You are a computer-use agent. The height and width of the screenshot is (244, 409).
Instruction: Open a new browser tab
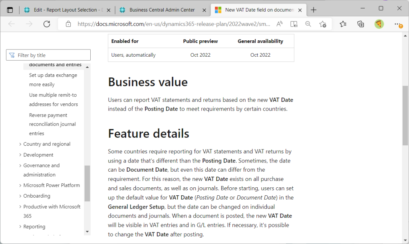pyautogui.click(x=314, y=10)
